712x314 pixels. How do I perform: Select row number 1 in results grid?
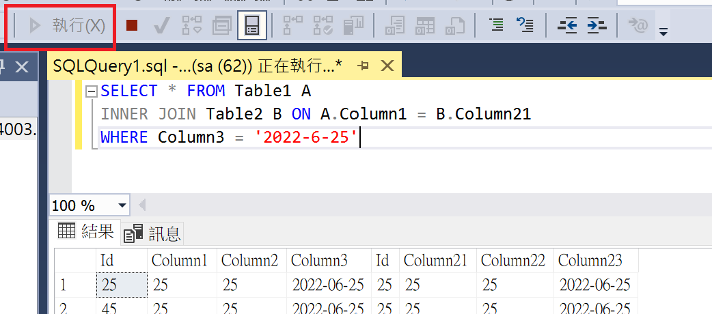point(75,285)
